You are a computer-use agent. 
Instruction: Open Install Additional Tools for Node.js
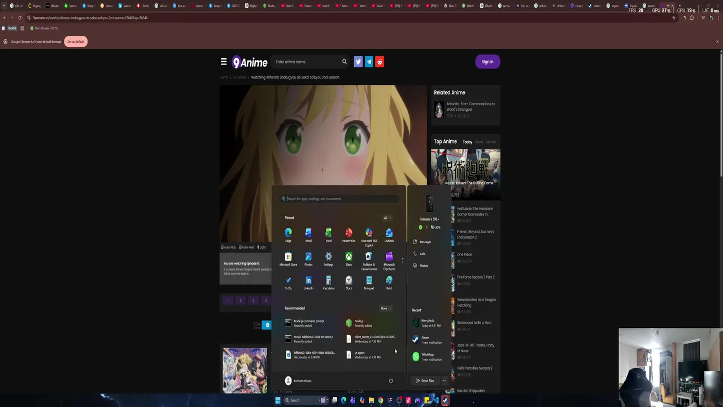(310, 339)
